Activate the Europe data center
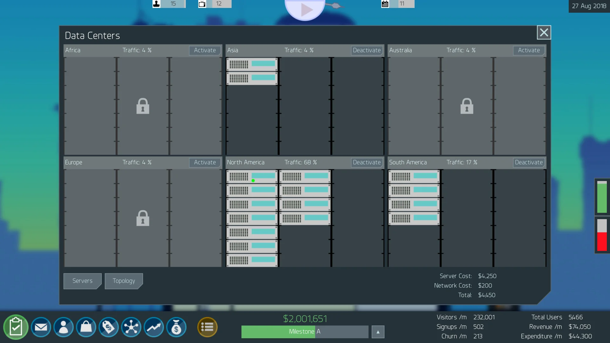Viewport: 610px width, 343px height. [205, 163]
